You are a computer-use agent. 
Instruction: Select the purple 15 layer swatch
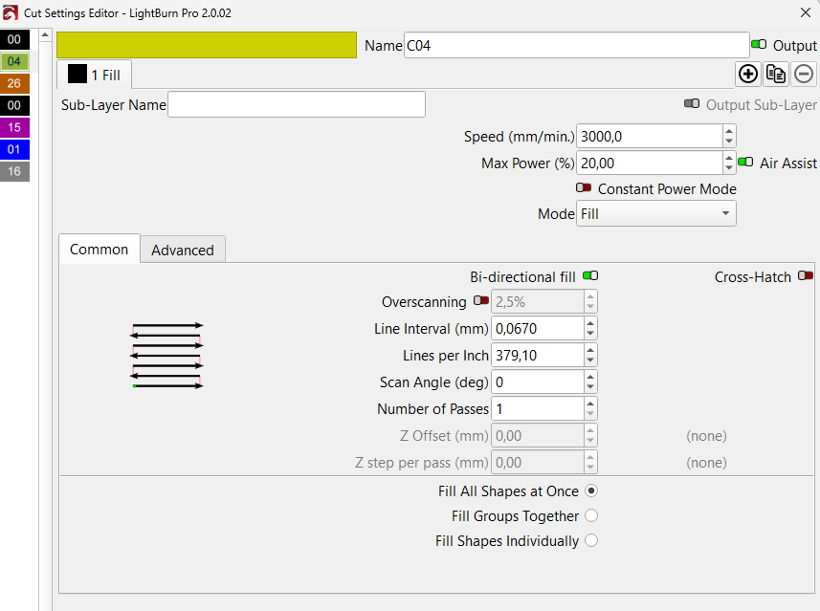(x=14, y=127)
